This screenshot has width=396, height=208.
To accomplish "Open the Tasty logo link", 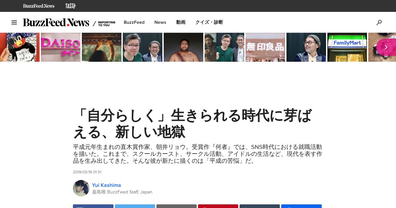I will coord(70,6).
